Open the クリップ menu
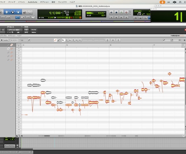 point(12,2)
